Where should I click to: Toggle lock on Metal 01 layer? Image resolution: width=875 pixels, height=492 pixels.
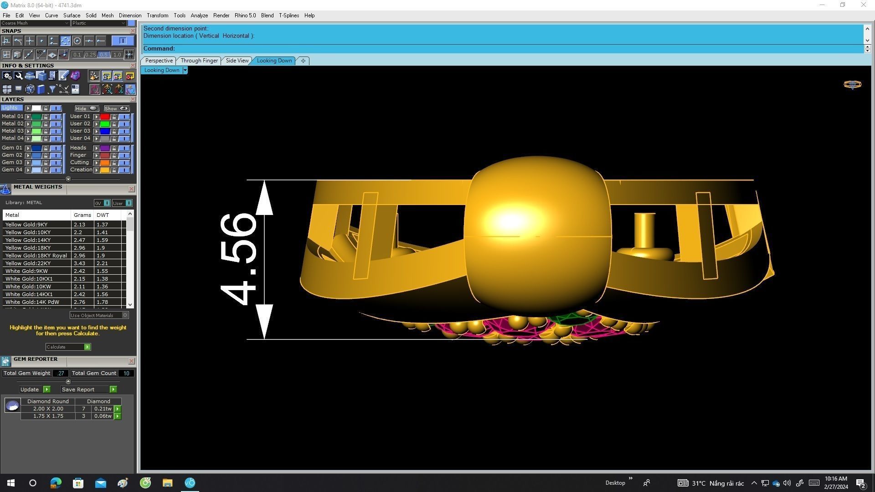pyautogui.click(x=46, y=117)
